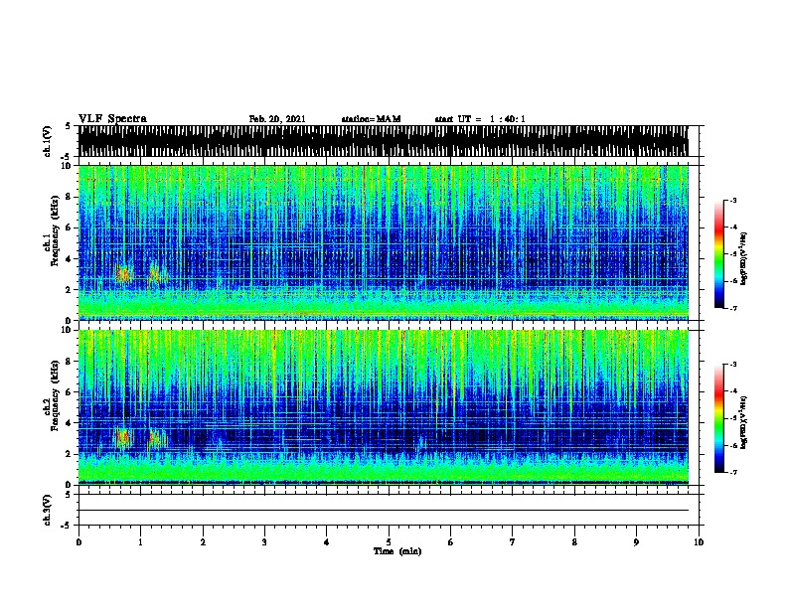
Task: Click the '5' tick on ch.3(V) axis
Action: [69, 495]
